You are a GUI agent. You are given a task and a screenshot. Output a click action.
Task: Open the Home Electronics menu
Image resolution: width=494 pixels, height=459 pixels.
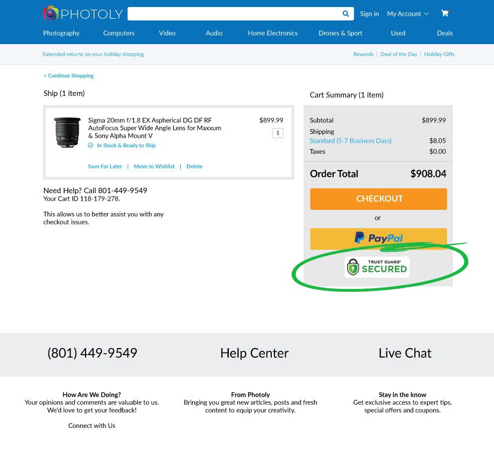click(272, 33)
